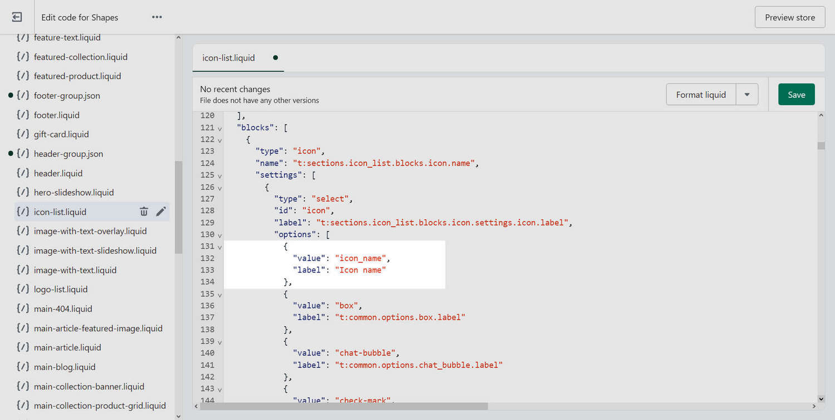This screenshot has height=420, width=835.
Task: Click the "Icon name" label on line 133
Action: [x=360, y=270]
